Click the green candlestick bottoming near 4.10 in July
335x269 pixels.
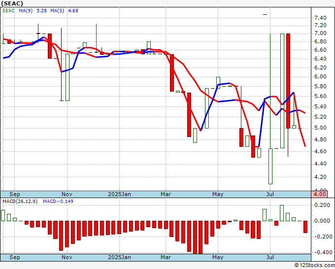[x=270, y=166]
